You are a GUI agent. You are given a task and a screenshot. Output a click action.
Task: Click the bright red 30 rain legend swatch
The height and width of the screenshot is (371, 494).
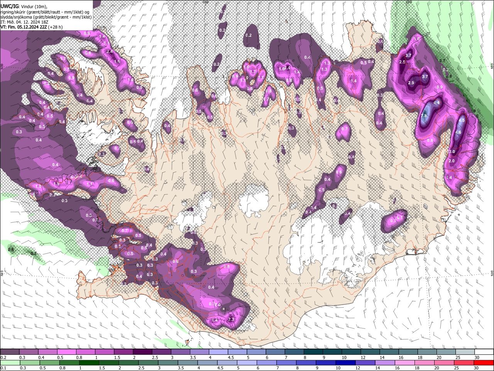pyautogui.click(x=484, y=362)
